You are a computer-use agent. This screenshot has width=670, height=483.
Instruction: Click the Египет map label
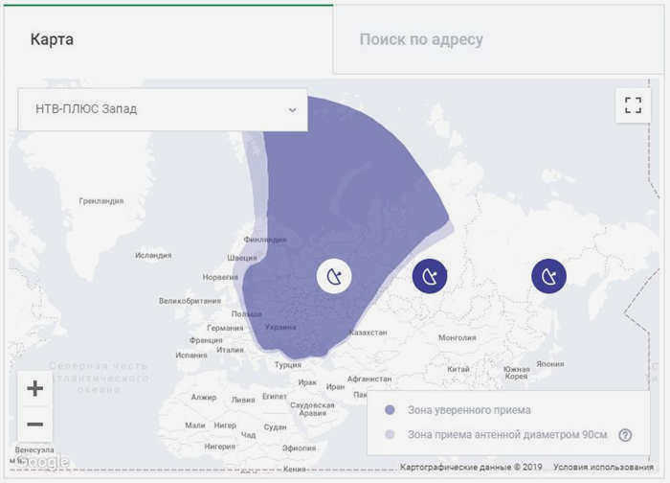point(275,397)
